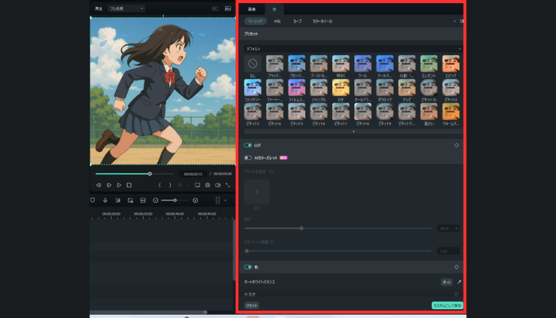The width and height of the screenshot is (556, 318).
Task: Adjust the timeline zoom slider
Action: click(x=175, y=200)
